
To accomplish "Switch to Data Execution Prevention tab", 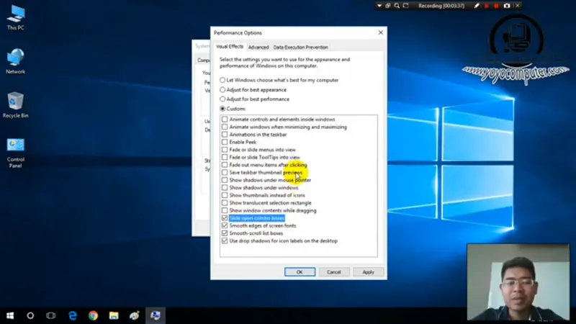I will (300, 48).
